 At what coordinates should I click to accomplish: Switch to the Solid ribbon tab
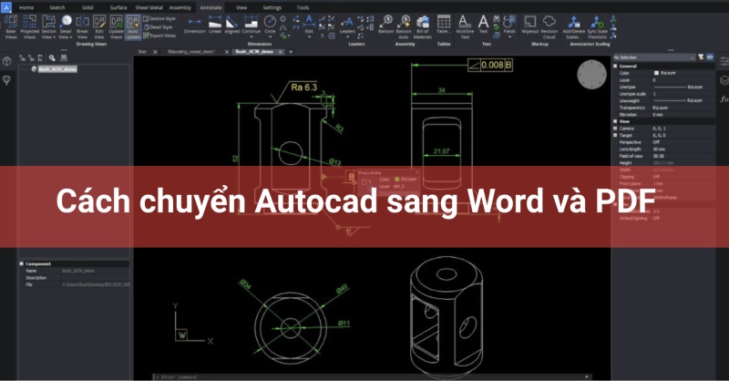87,7
